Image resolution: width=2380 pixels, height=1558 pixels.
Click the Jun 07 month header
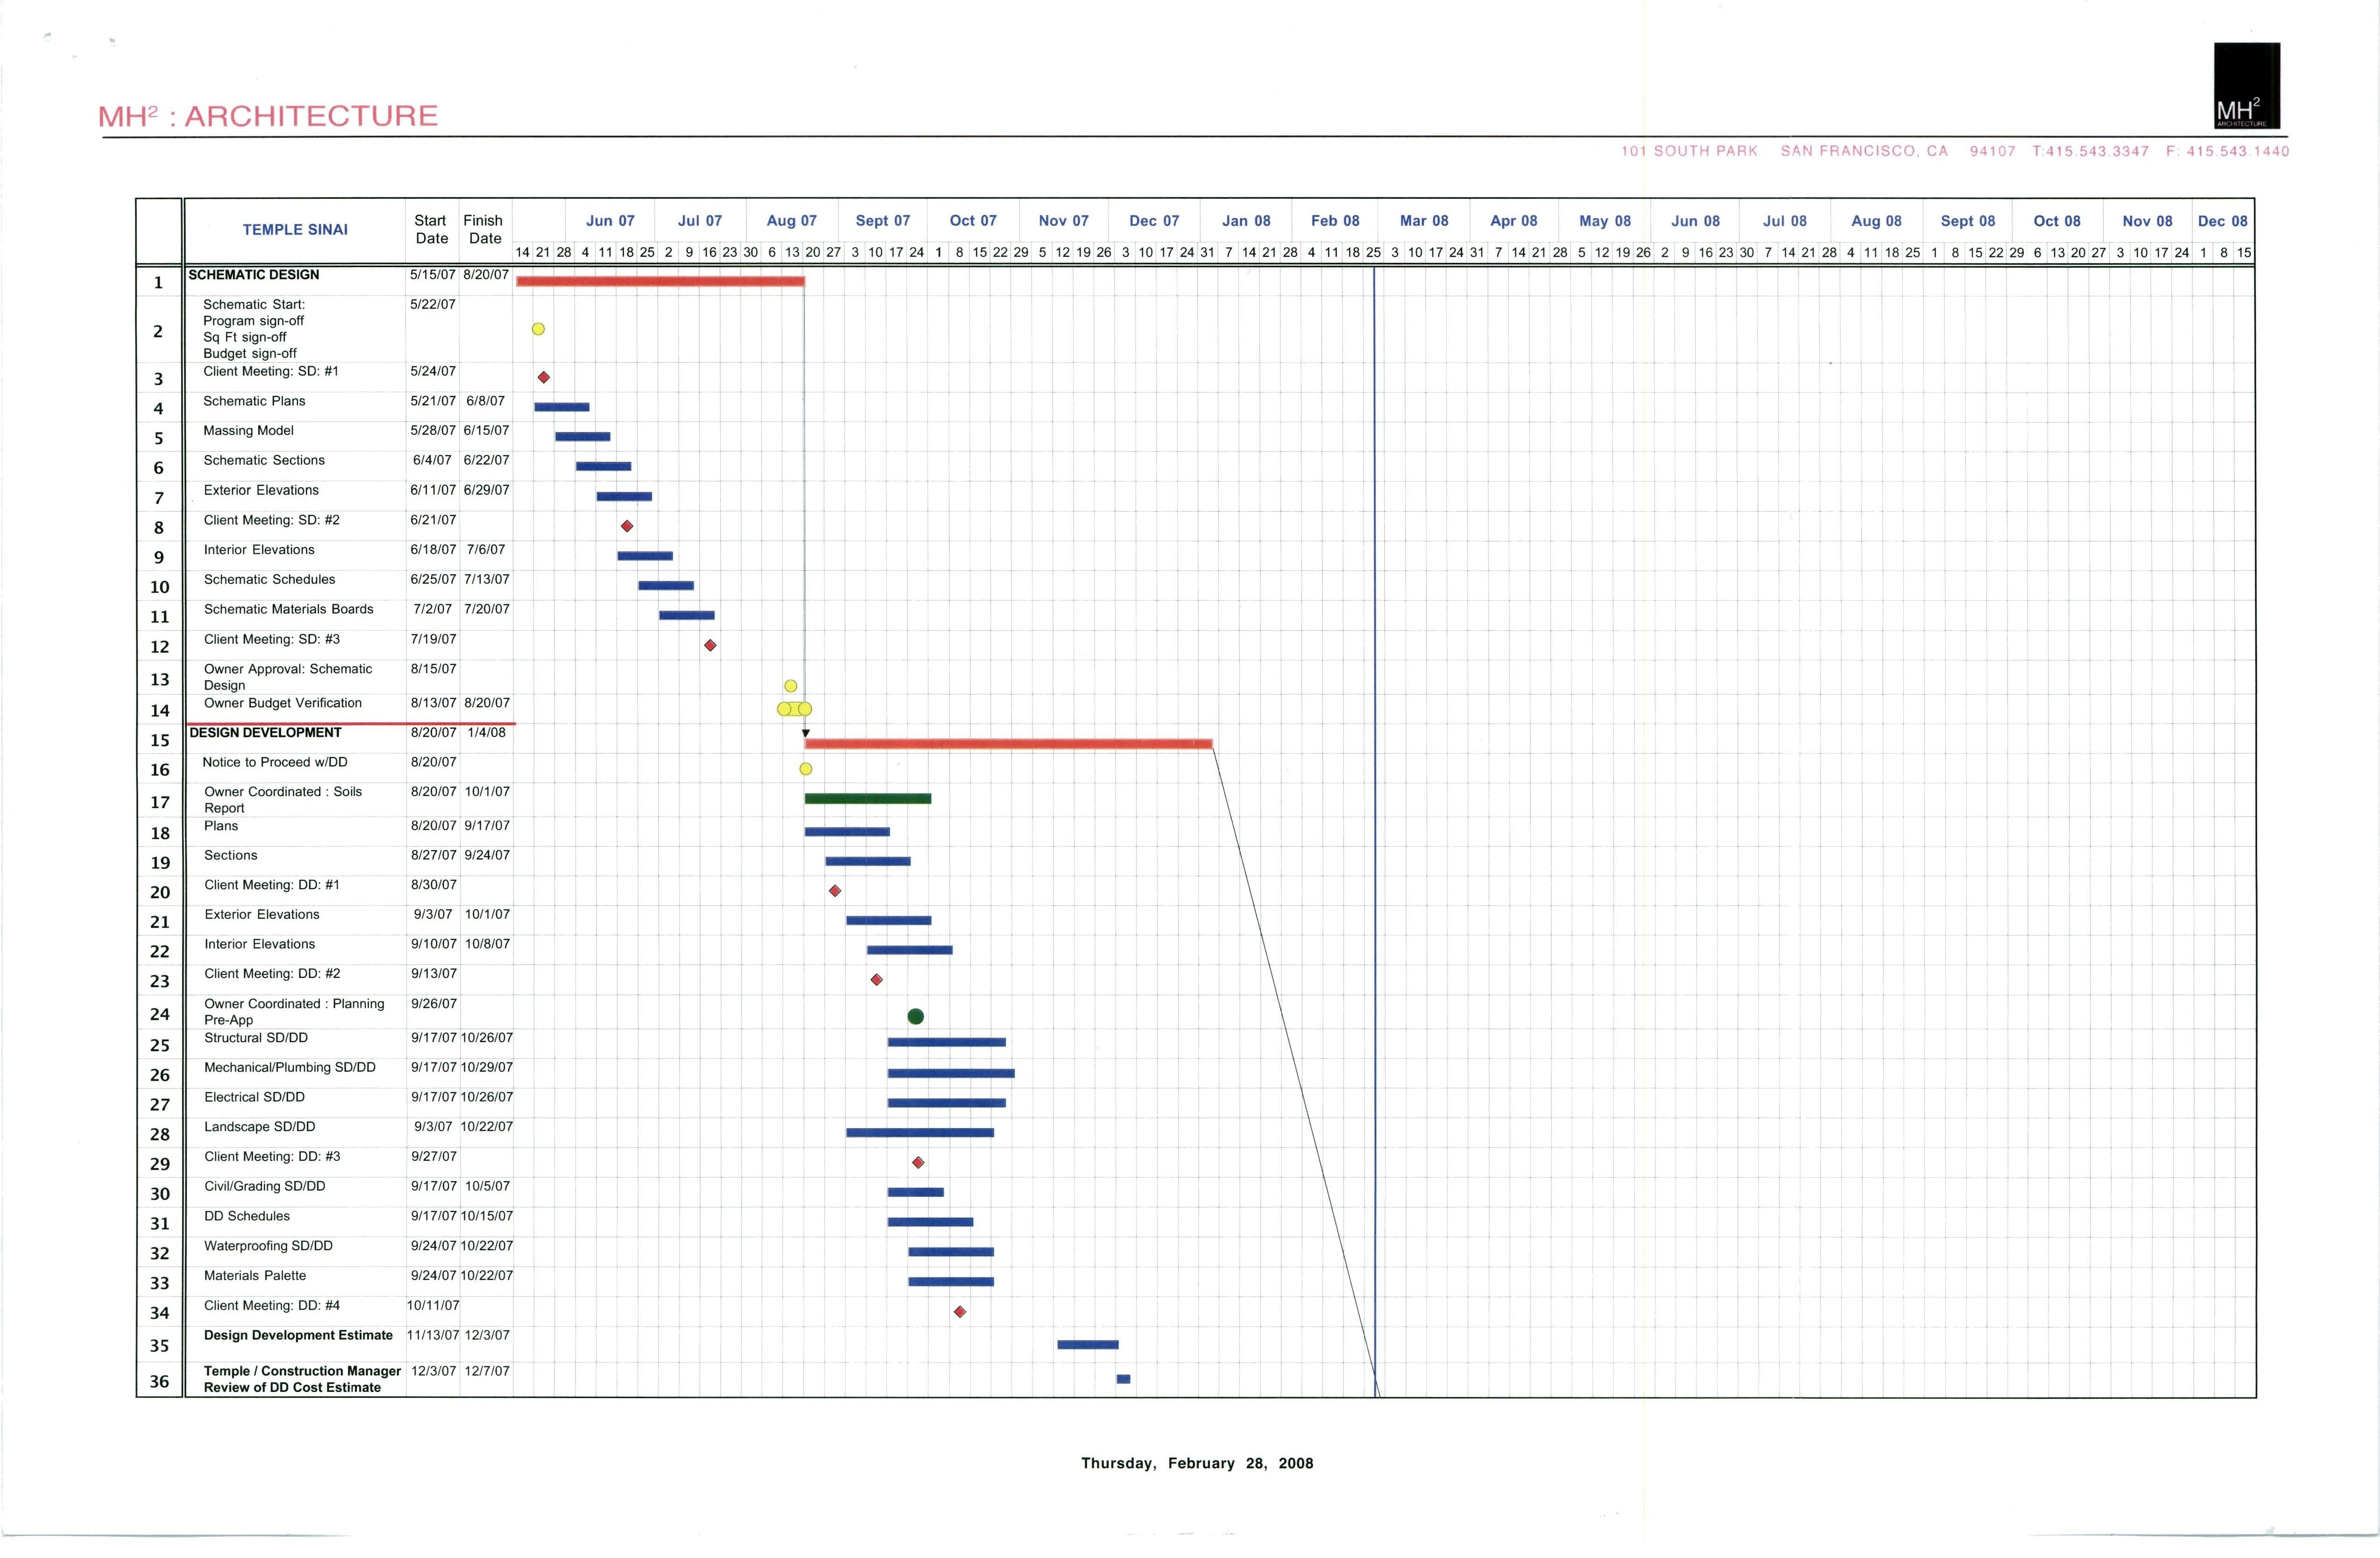tap(610, 221)
